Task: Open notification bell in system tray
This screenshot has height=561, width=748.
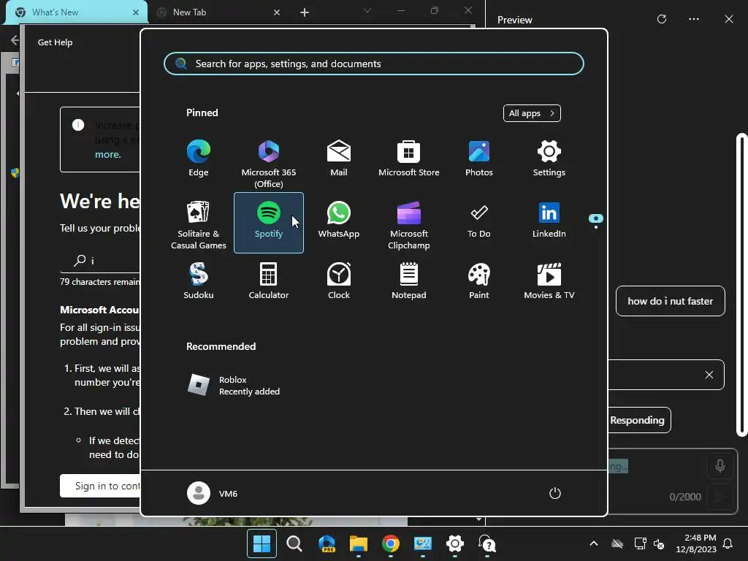Action: [x=728, y=543]
